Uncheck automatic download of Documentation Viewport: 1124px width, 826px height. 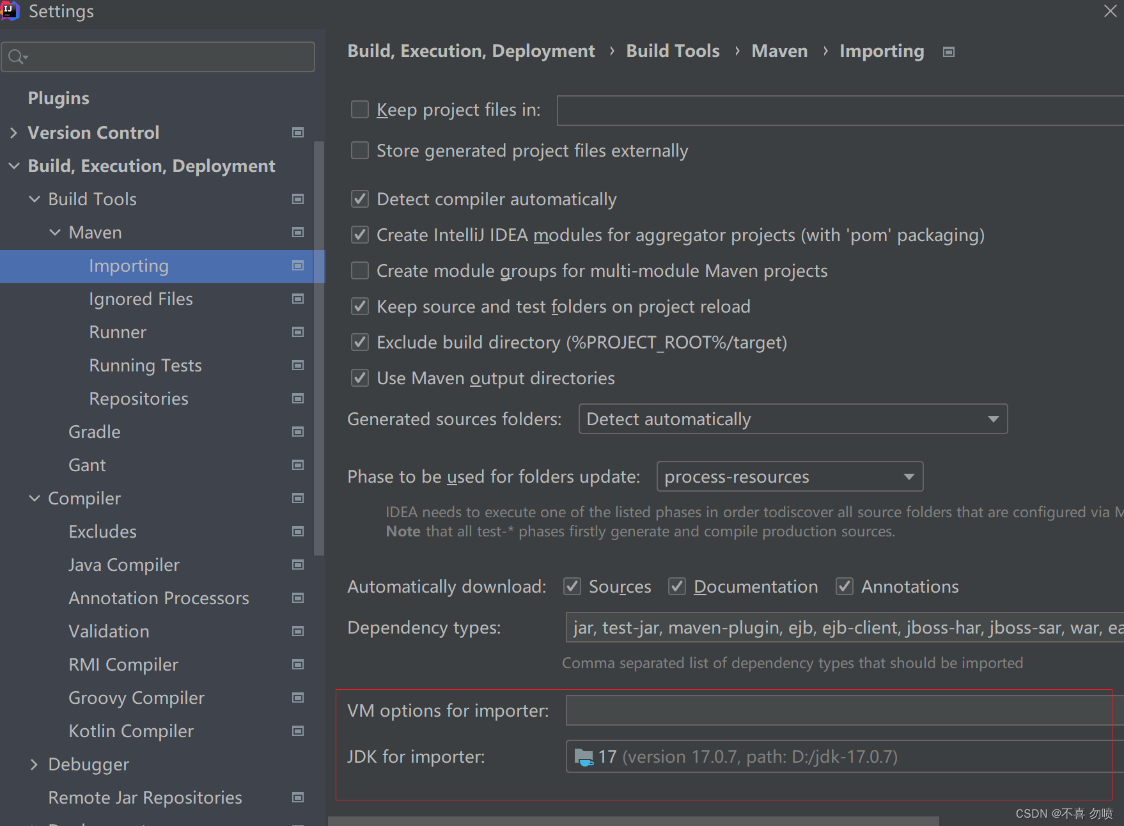[x=677, y=586]
